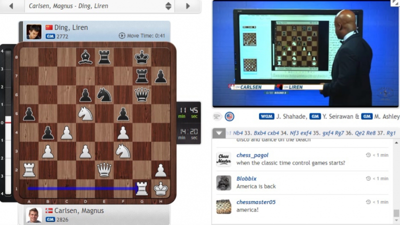Select the black pawn on h7
The image size is (400, 225).
[x=160, y=76]
